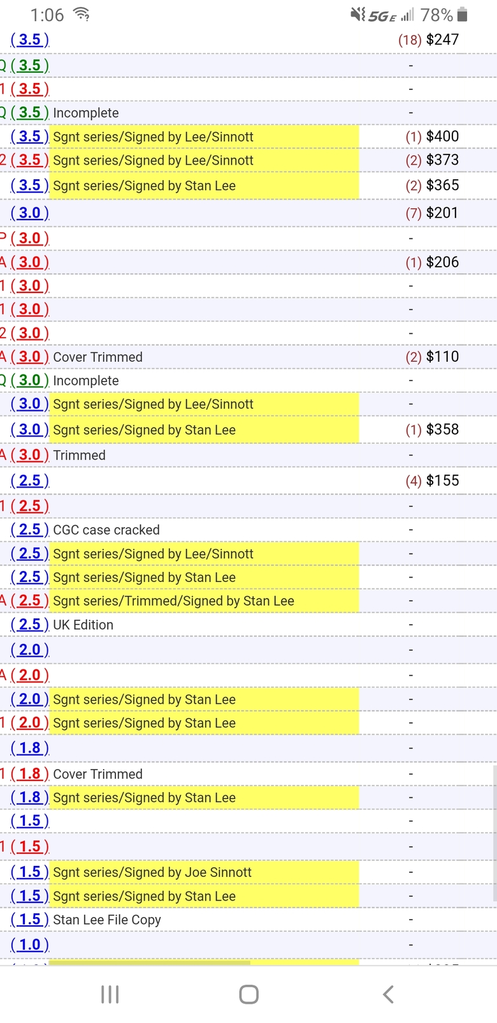Select the (7) $201 price entry
The image size is (497, 1023).
pos(433,213)
